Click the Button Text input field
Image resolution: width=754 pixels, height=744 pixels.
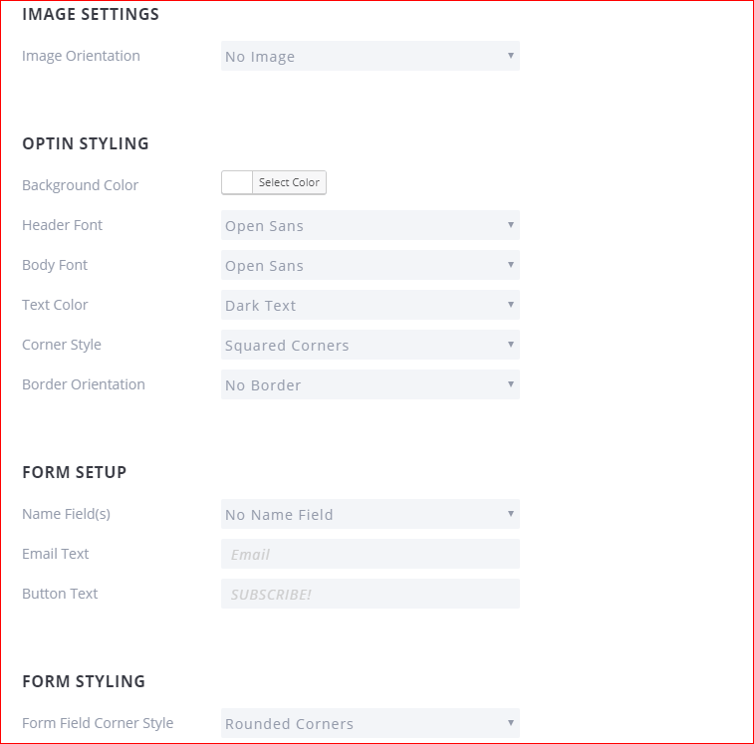pyautogui.click(x=370, y=595)
